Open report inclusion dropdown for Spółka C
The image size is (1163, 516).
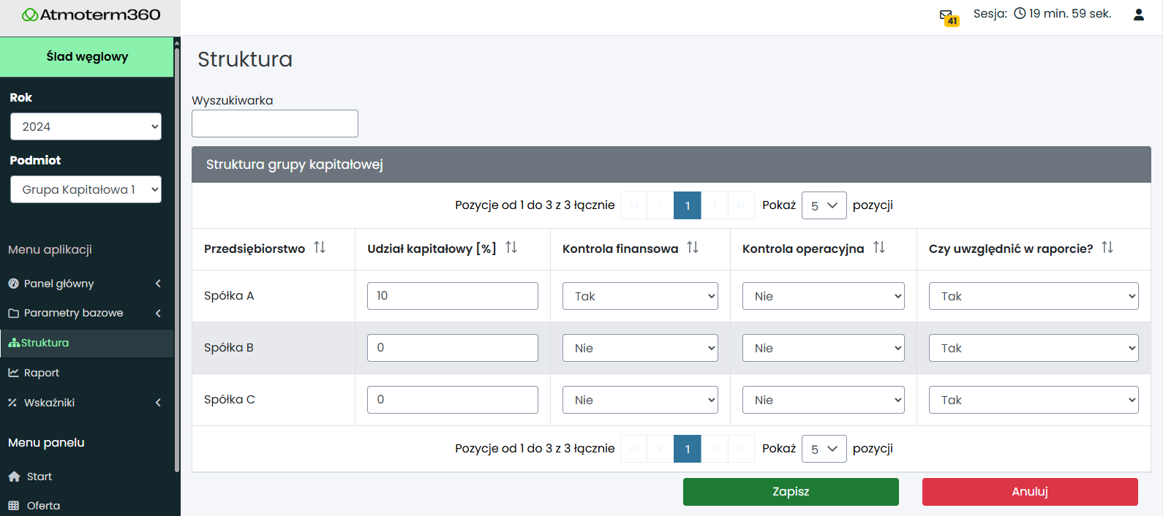[x=1033, y=400]
